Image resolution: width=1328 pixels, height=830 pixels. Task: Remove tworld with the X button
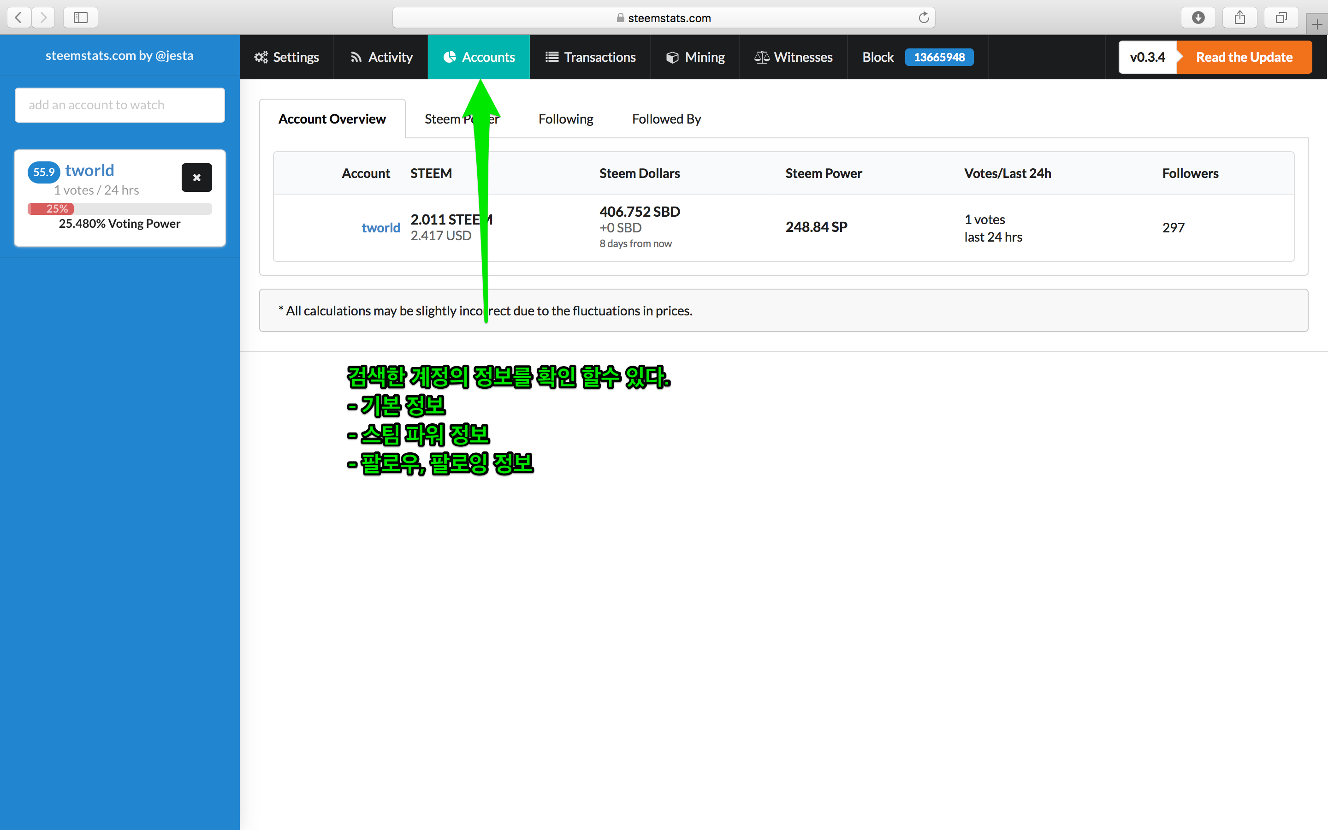tap(196, 178)
